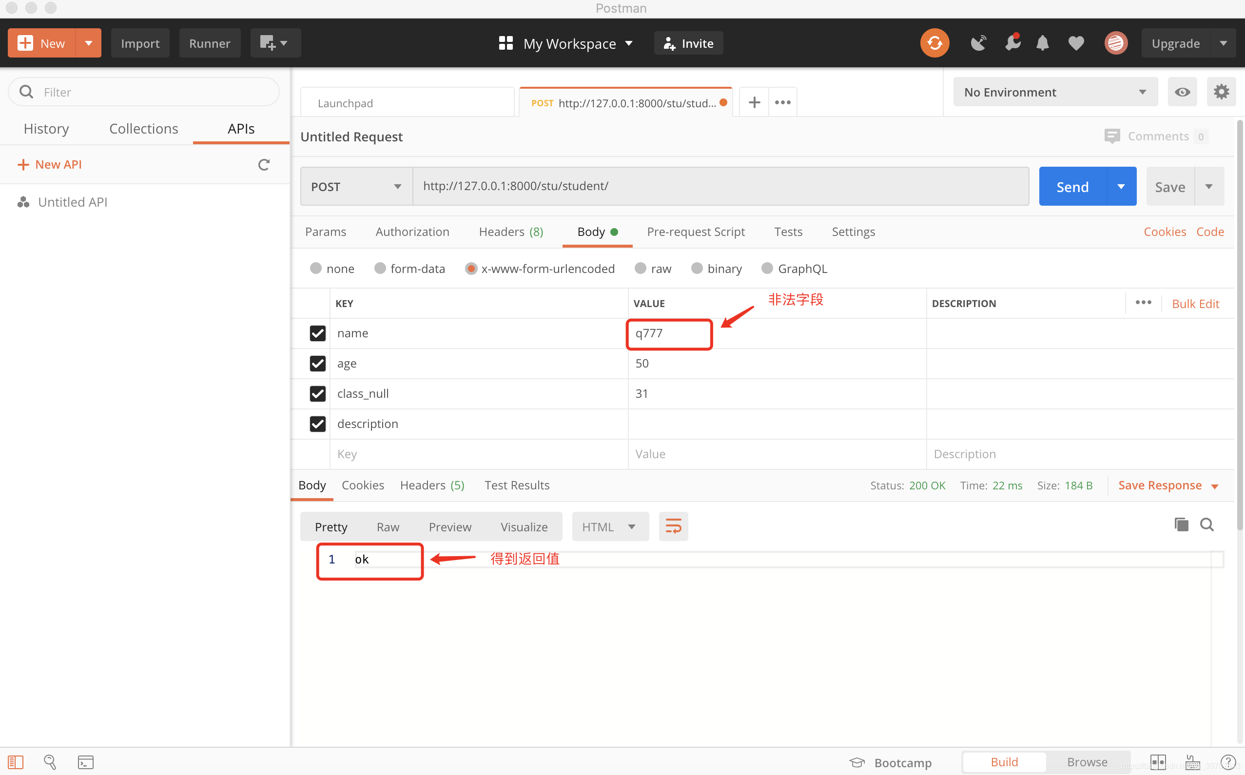Click the request URL field
Image resolution: width=1245 pixels, height=775 pixels.
(720, 186)
